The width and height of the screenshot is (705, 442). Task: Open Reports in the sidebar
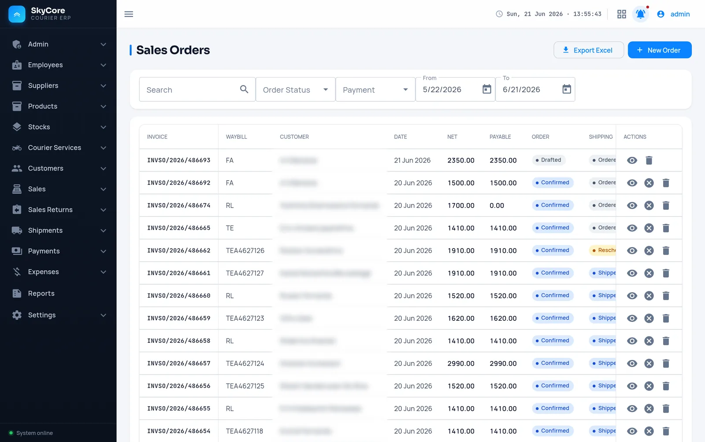point(58,293)
